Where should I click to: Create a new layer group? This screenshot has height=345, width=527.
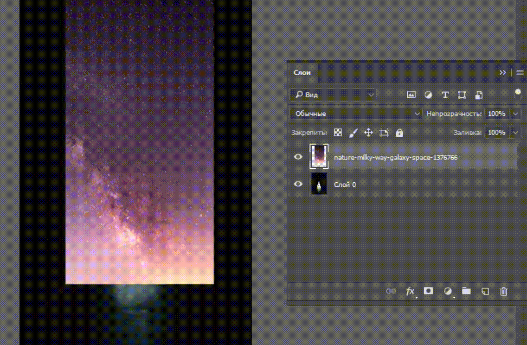click(466, 291)
